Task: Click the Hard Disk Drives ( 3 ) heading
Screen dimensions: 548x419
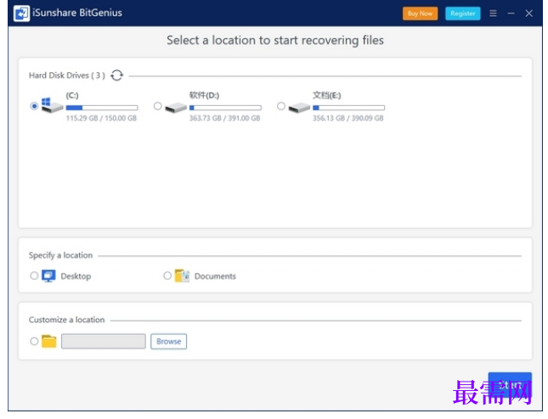Action: 67,75
